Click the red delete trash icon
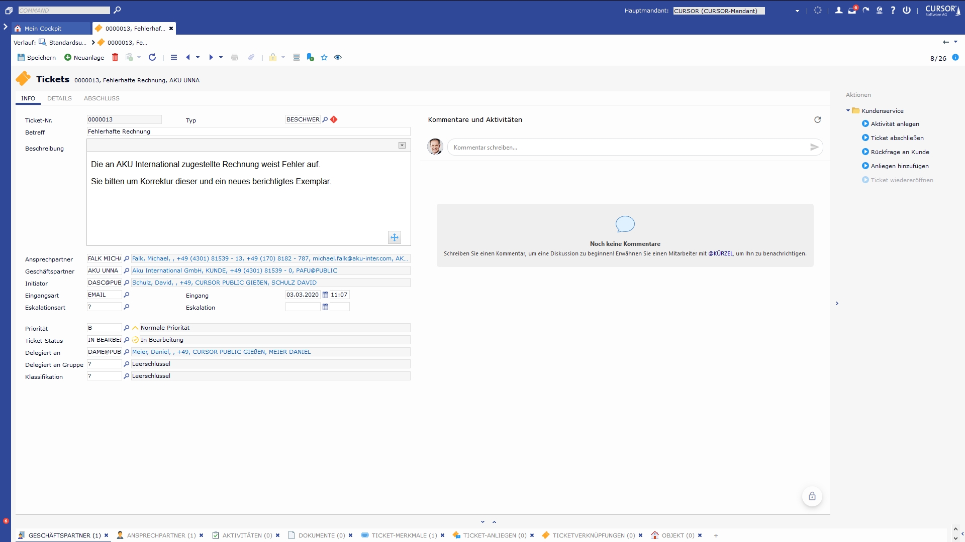 (x=115, y=57)
